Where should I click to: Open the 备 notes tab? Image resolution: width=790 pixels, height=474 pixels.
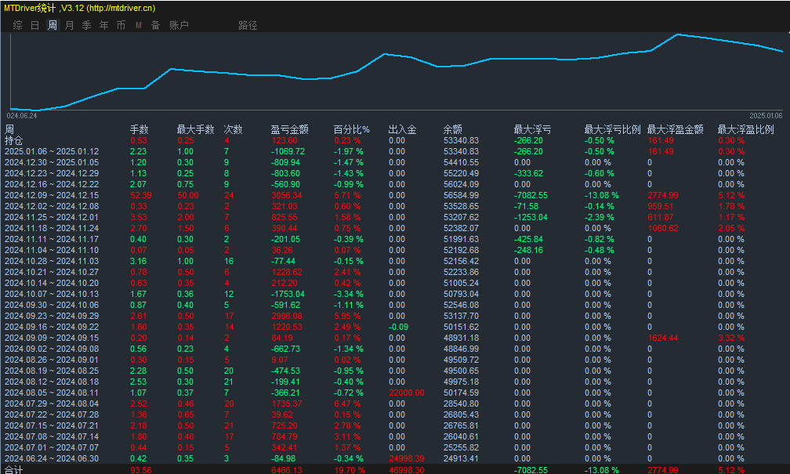[x=155, y=25]
